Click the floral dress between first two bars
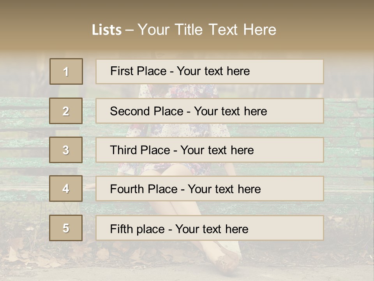Viewport: 374px width, 281px height. click(175, 91)
